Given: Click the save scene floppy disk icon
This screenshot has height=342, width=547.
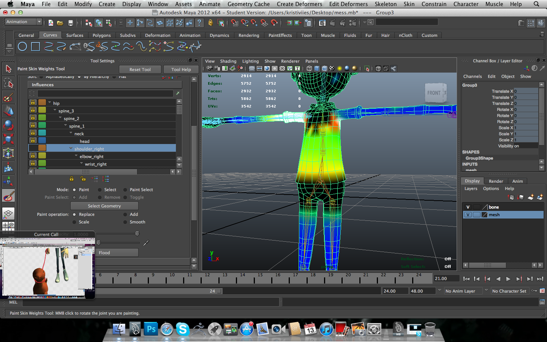Looking at the screenshot, I should click(x=70, y=23).
